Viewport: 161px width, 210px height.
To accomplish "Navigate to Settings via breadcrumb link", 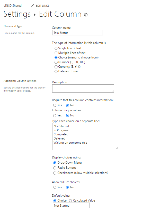I will tap(17, 14).
